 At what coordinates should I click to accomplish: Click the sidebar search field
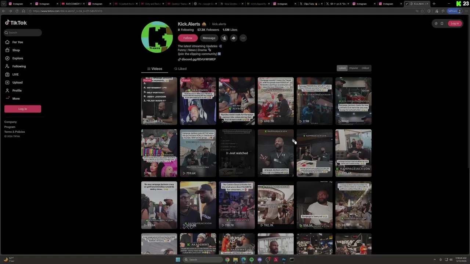point(23,33)
